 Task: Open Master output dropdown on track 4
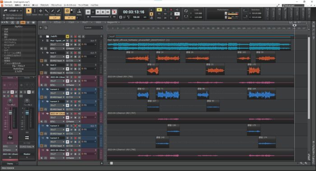pos(73,49)
